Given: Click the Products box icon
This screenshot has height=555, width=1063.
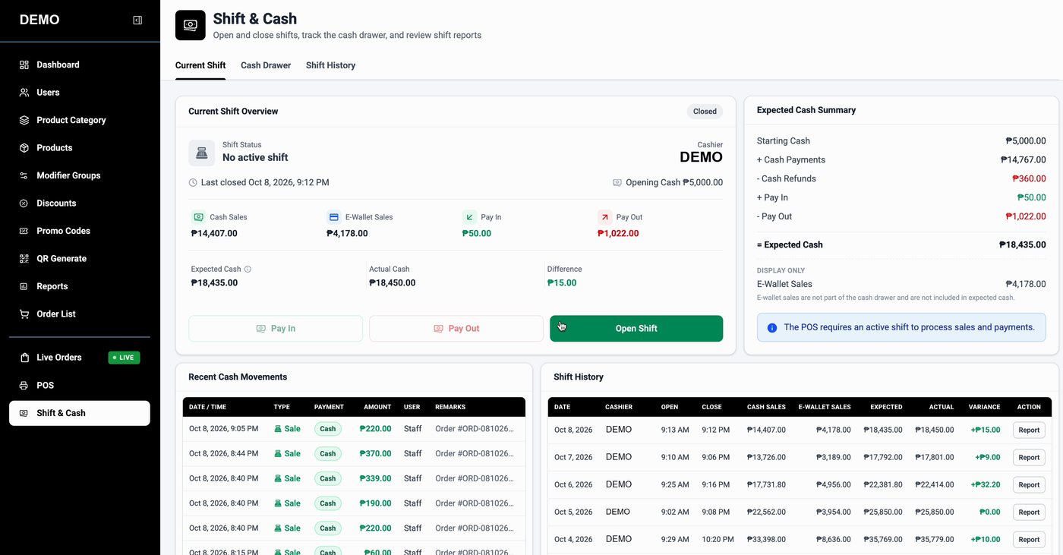Looking at the screenshot, I should (24, 148).
